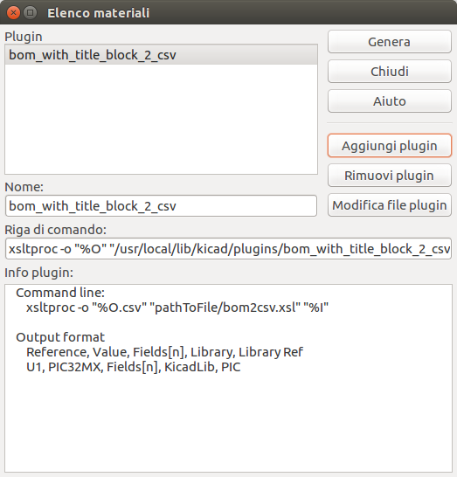
Task: Click the 'Reference, Value, Fields[n]' line
Action: click(164, 352)
